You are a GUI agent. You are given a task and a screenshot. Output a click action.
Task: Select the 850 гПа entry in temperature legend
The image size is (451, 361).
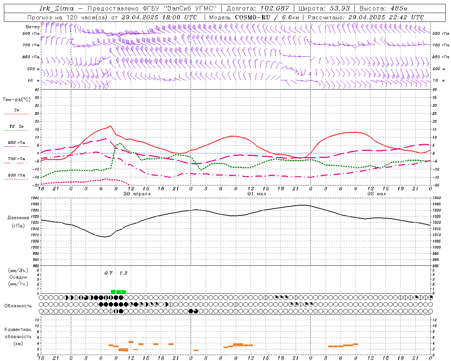click(x=17, y=143)
